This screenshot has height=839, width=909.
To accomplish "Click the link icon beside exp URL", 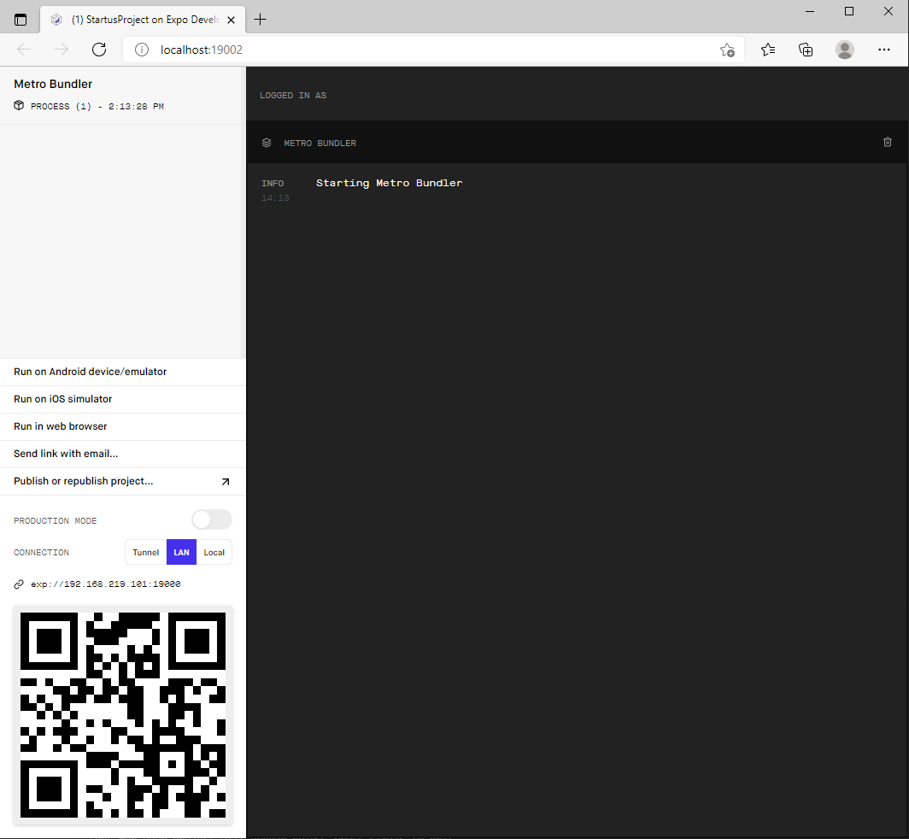I will point(19,584).
